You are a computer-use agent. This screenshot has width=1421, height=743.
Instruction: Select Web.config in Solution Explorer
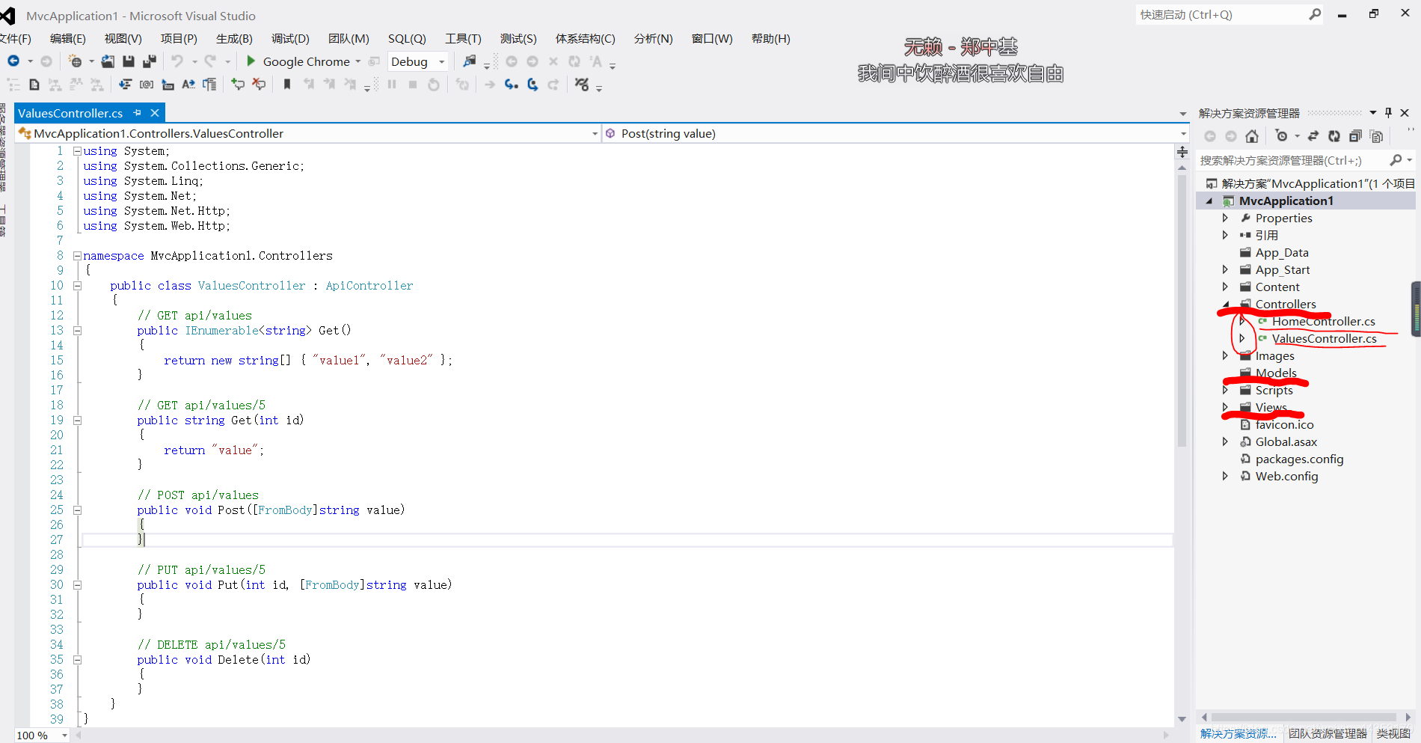pos(1286,476)
